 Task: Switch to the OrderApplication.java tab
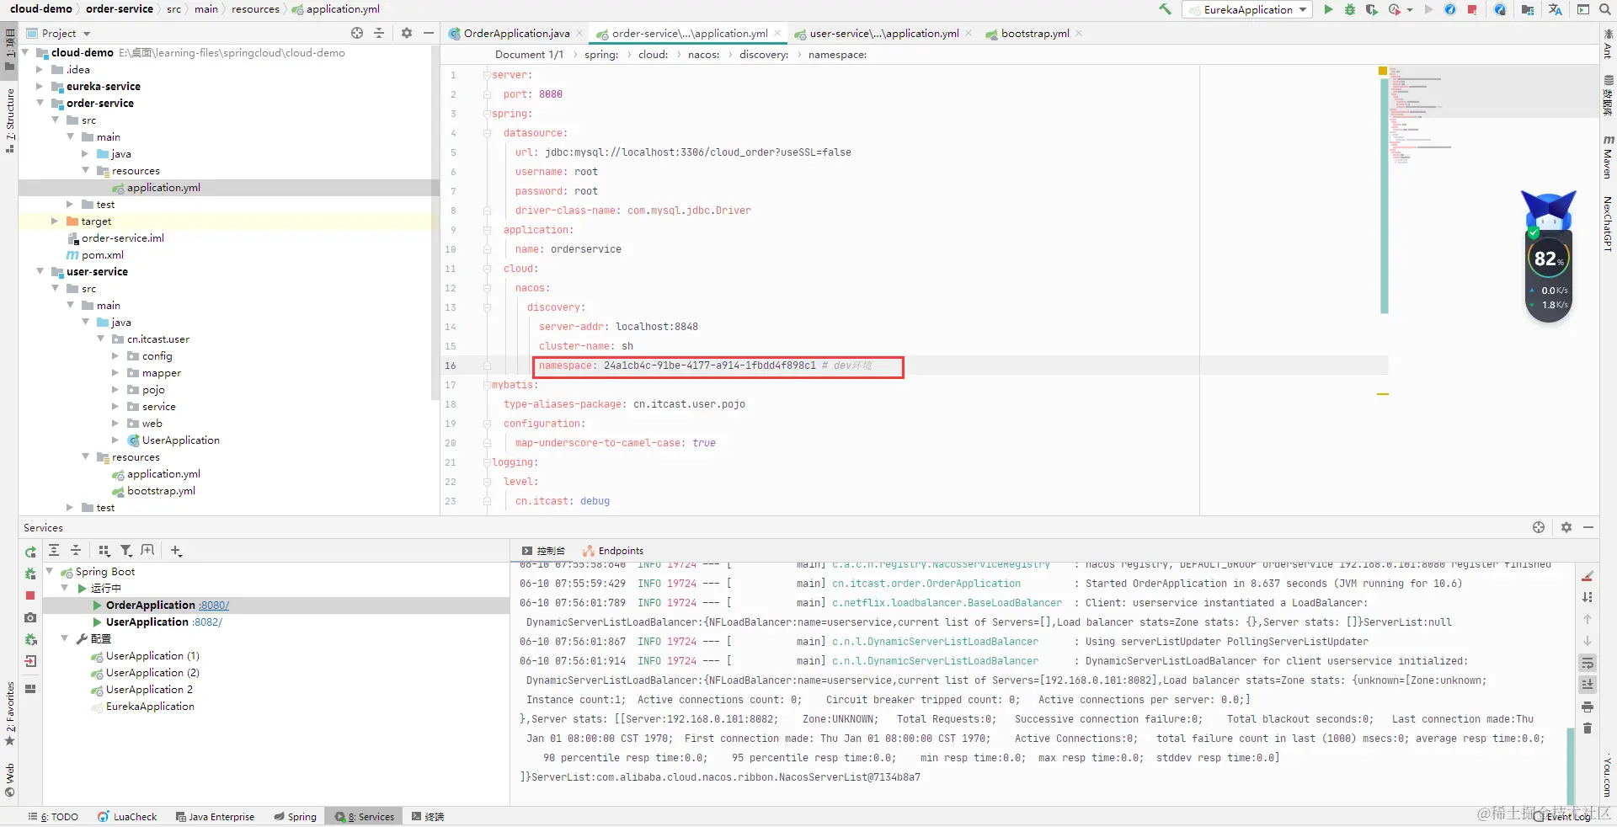click(x=515, y=33)
